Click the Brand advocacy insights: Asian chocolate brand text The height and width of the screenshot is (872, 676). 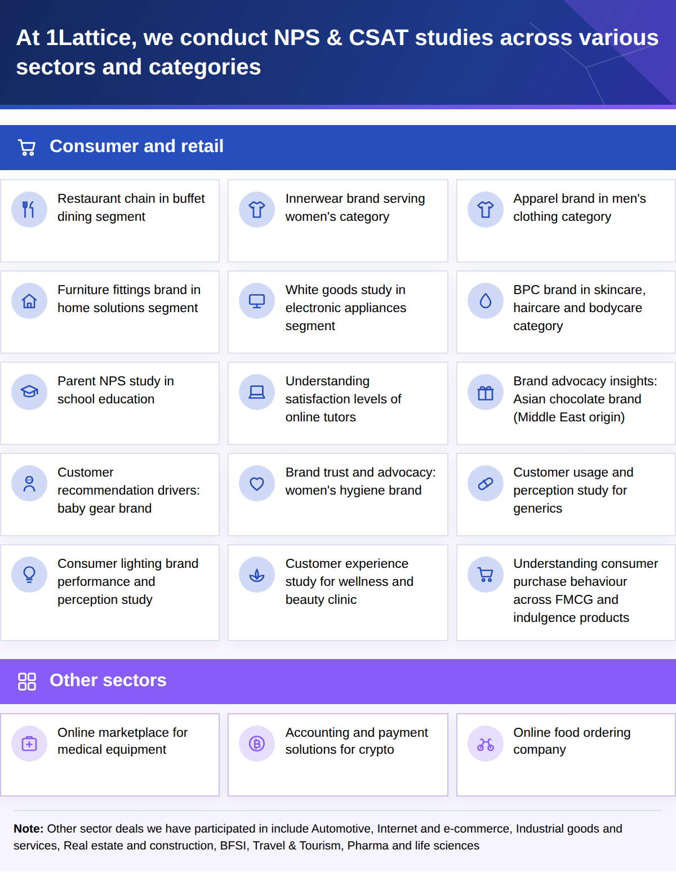pyautogui.click(x=585, y=399)
